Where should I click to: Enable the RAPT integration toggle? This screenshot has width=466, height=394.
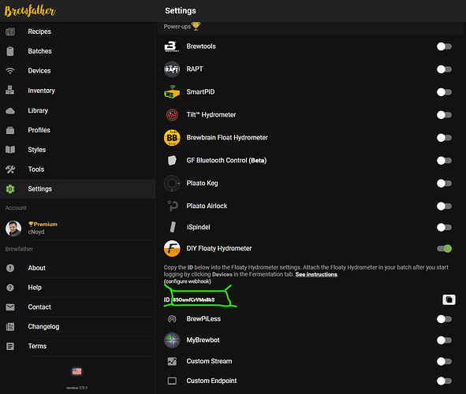[x=444, y=69]
